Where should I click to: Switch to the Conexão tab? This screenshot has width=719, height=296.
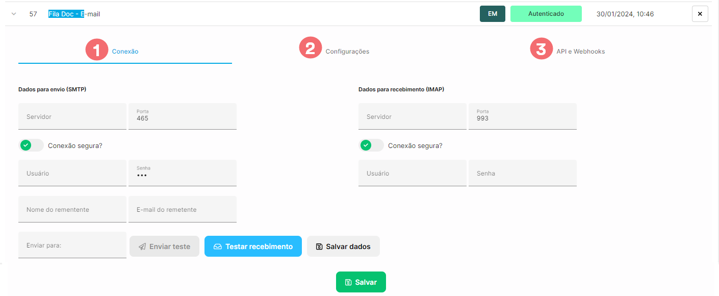pyautogui.click(x=125, y=51)
